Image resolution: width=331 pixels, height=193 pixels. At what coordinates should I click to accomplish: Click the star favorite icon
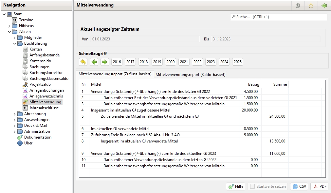pyautogui.click(x=311, y=6)
